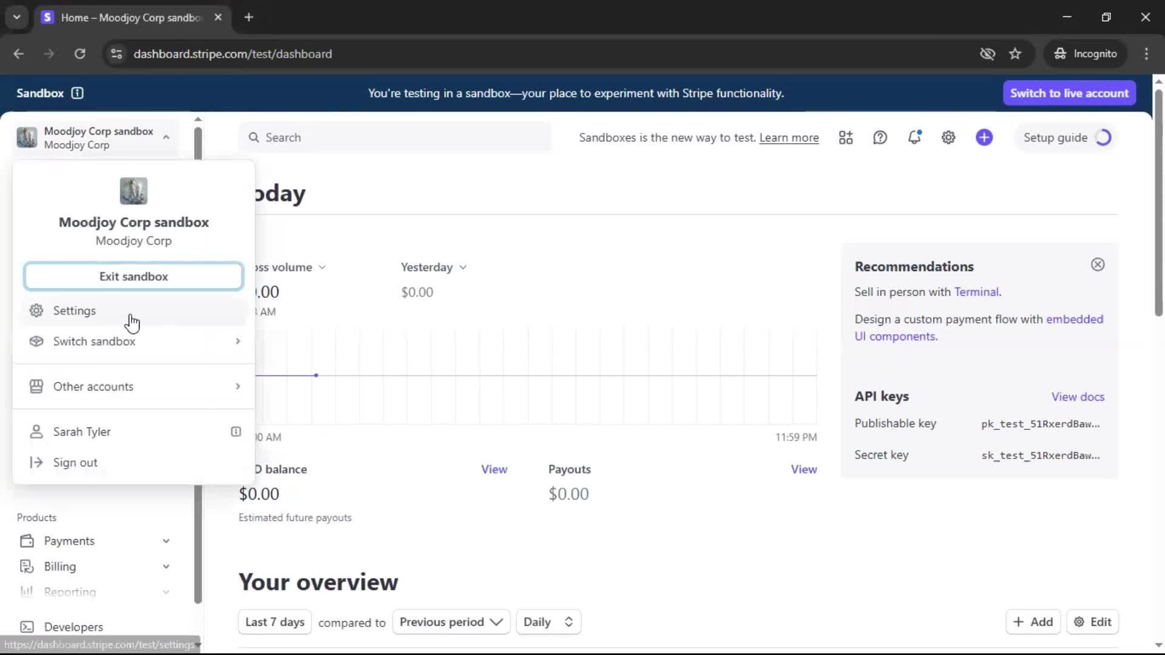1165x655 pixels.
Task: Bookmark this page with star icon
Action: click(1015, 54)
